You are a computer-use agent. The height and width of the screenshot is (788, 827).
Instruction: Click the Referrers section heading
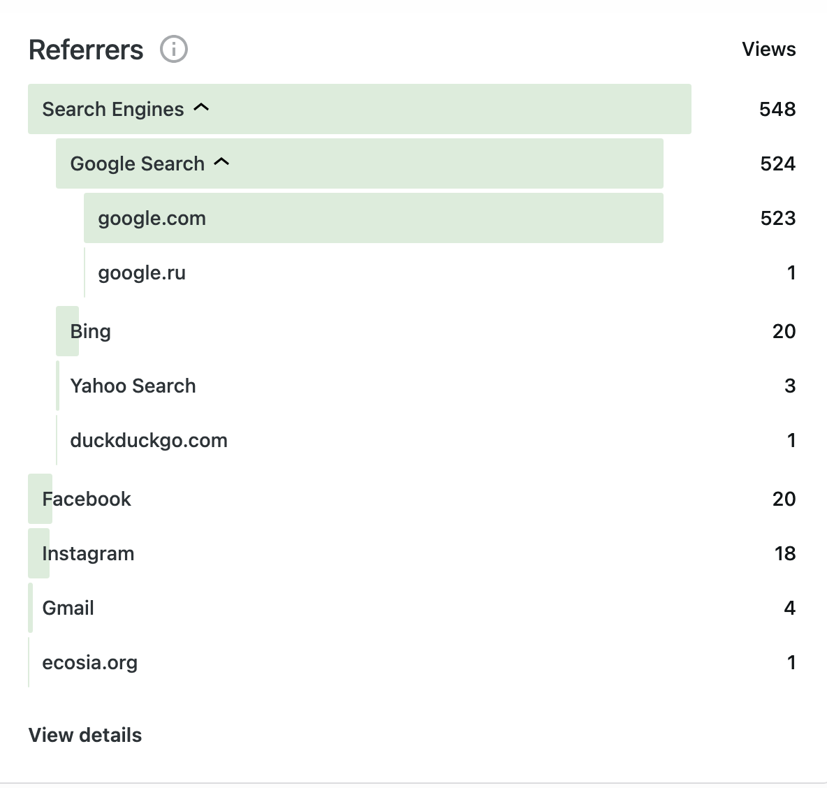coord(86,50)
